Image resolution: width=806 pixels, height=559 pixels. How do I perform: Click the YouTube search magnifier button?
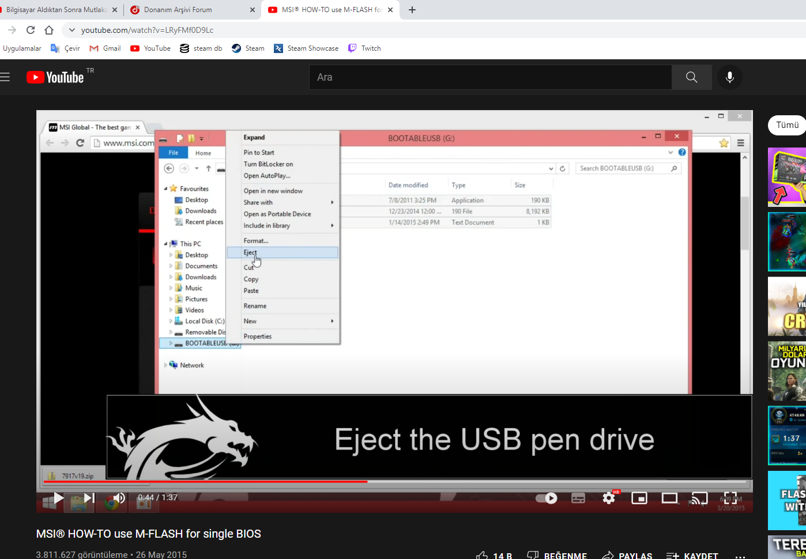click(x=692, y=77)
